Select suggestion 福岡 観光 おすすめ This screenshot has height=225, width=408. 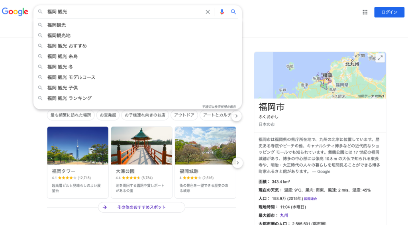tap(138, 46)
